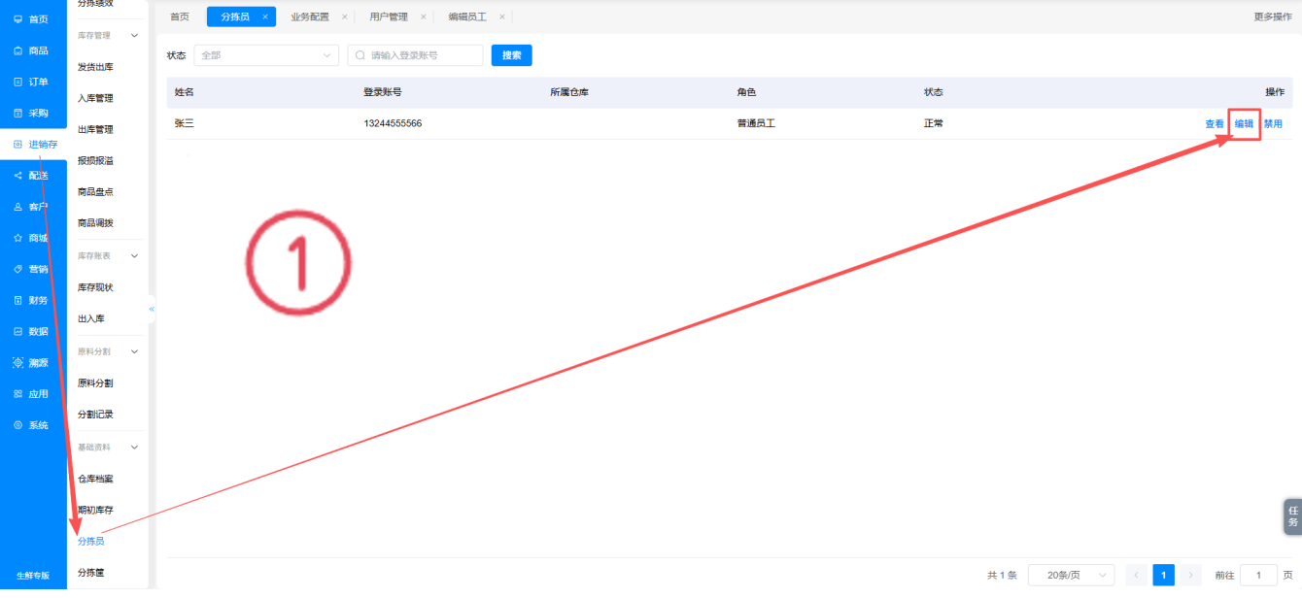This screenshot has height=598, width=1302.
Task: Select the 商品 products sidebar icon
Action: 17,50
